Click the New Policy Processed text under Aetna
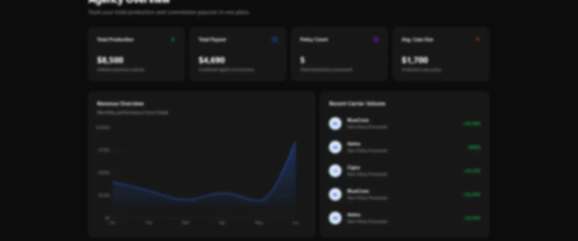Image resolution: width=578 pixels, height=241 pixels. 367,151
